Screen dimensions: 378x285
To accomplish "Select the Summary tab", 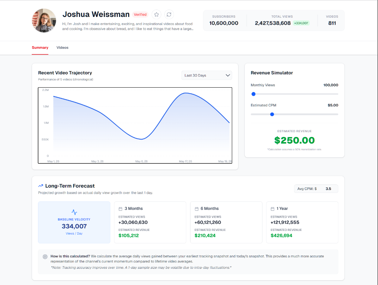I will (x=40, y=47).
